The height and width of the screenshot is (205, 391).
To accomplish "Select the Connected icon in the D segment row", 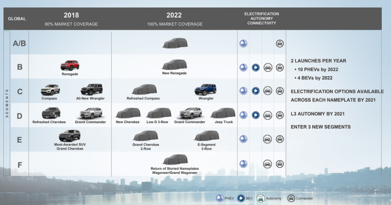I will coord(279,115).
